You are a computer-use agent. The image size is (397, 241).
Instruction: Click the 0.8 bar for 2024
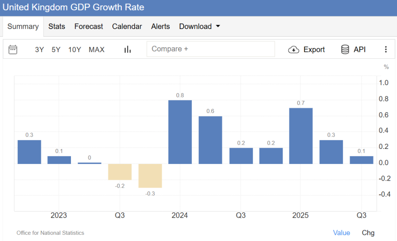point(180,132)
